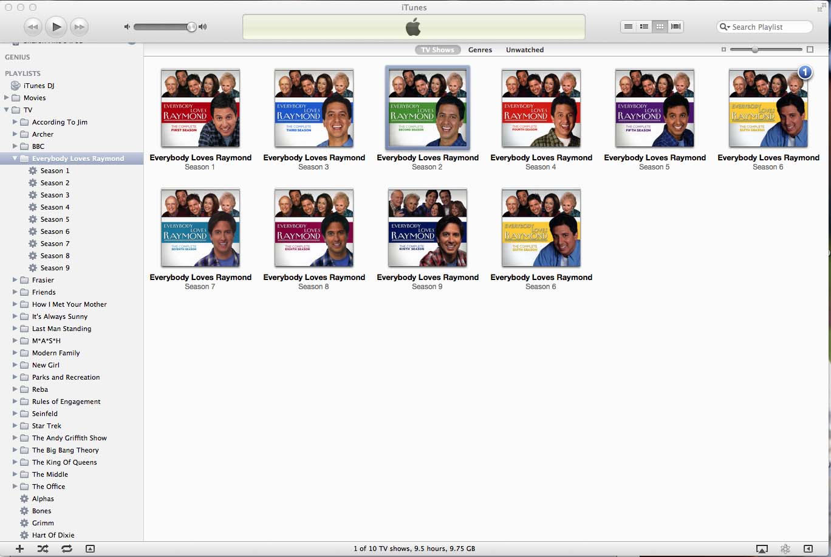Expand the Frasier folder
The height and width of the screenshot is (557, 831).
pos(15,280)
